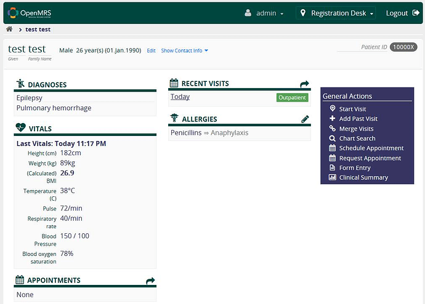Open the Registration Desk location dropdown
The height and width of the screenshot is (304, 425).
pos(336,13)
